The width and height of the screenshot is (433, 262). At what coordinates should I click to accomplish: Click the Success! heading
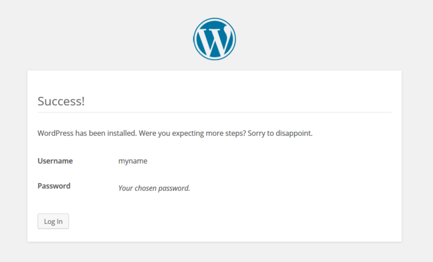pyautogui.click(x=61, y=101)
